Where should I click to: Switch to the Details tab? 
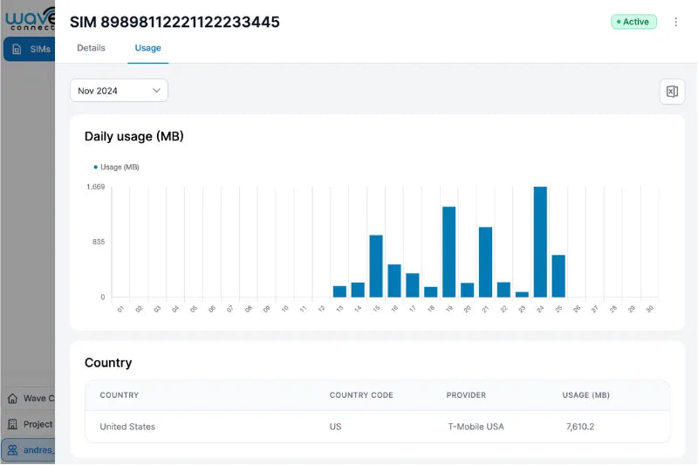pos(91,48)
